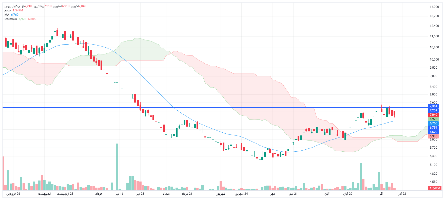This screenshot has height=200, width=445.
Task: Select the حجم volume indicator legend
Action: click(x=8, y=10)
